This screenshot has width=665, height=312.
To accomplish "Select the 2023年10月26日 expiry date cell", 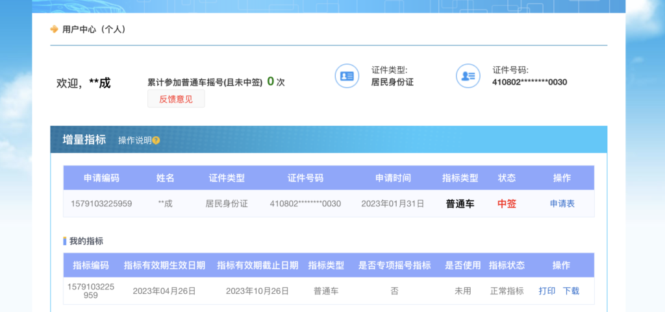I will [257, 291].
